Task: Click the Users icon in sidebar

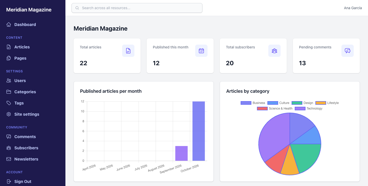Action: [9, 81]
